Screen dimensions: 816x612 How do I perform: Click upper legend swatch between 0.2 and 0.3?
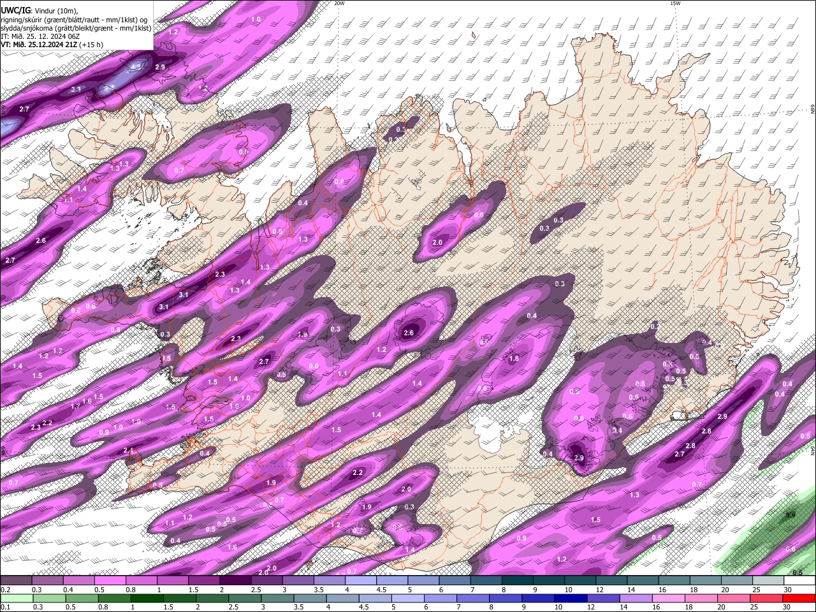tap(16, 581)
